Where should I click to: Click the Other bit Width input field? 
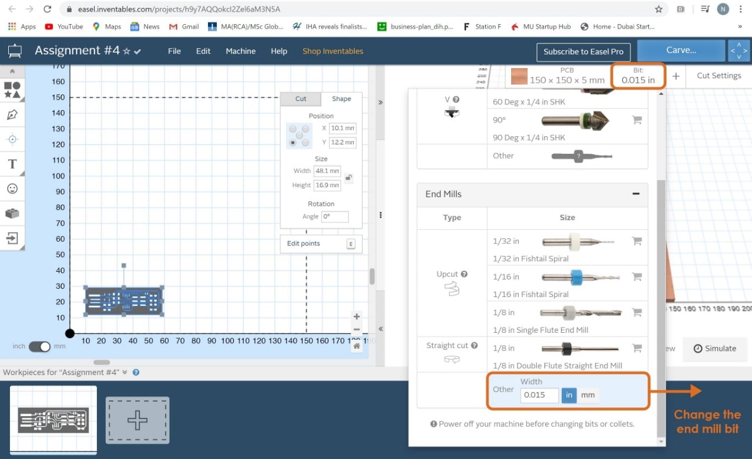pyautogui.click(x=539, y=395)
